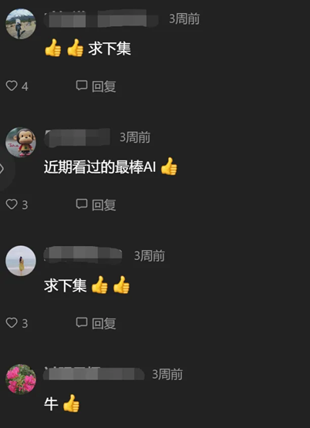Open the cartoon monkey avatar profile

pyautogui.click(x=21, y=142)
